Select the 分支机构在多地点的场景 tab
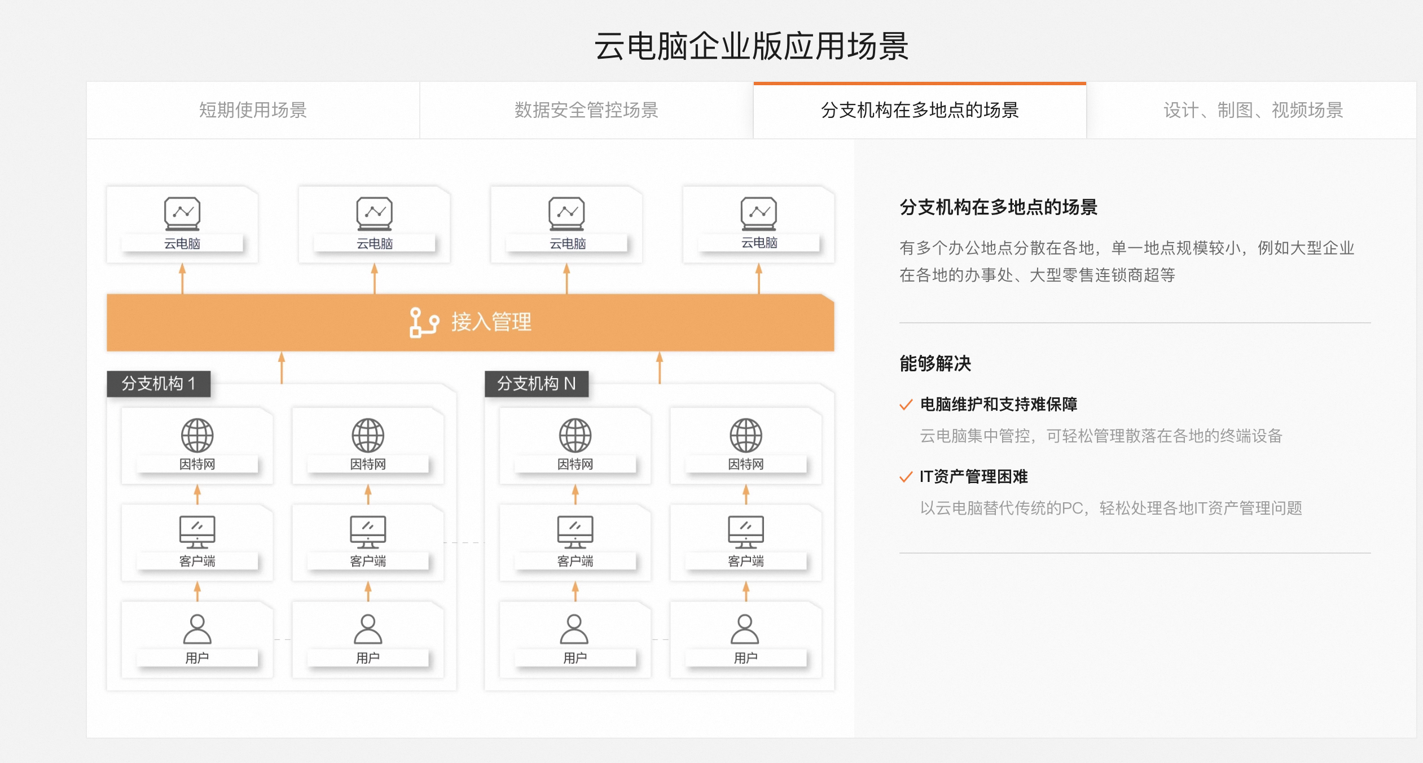The height and width of the screenshot is (763, 1423). (x=920, y=110)
